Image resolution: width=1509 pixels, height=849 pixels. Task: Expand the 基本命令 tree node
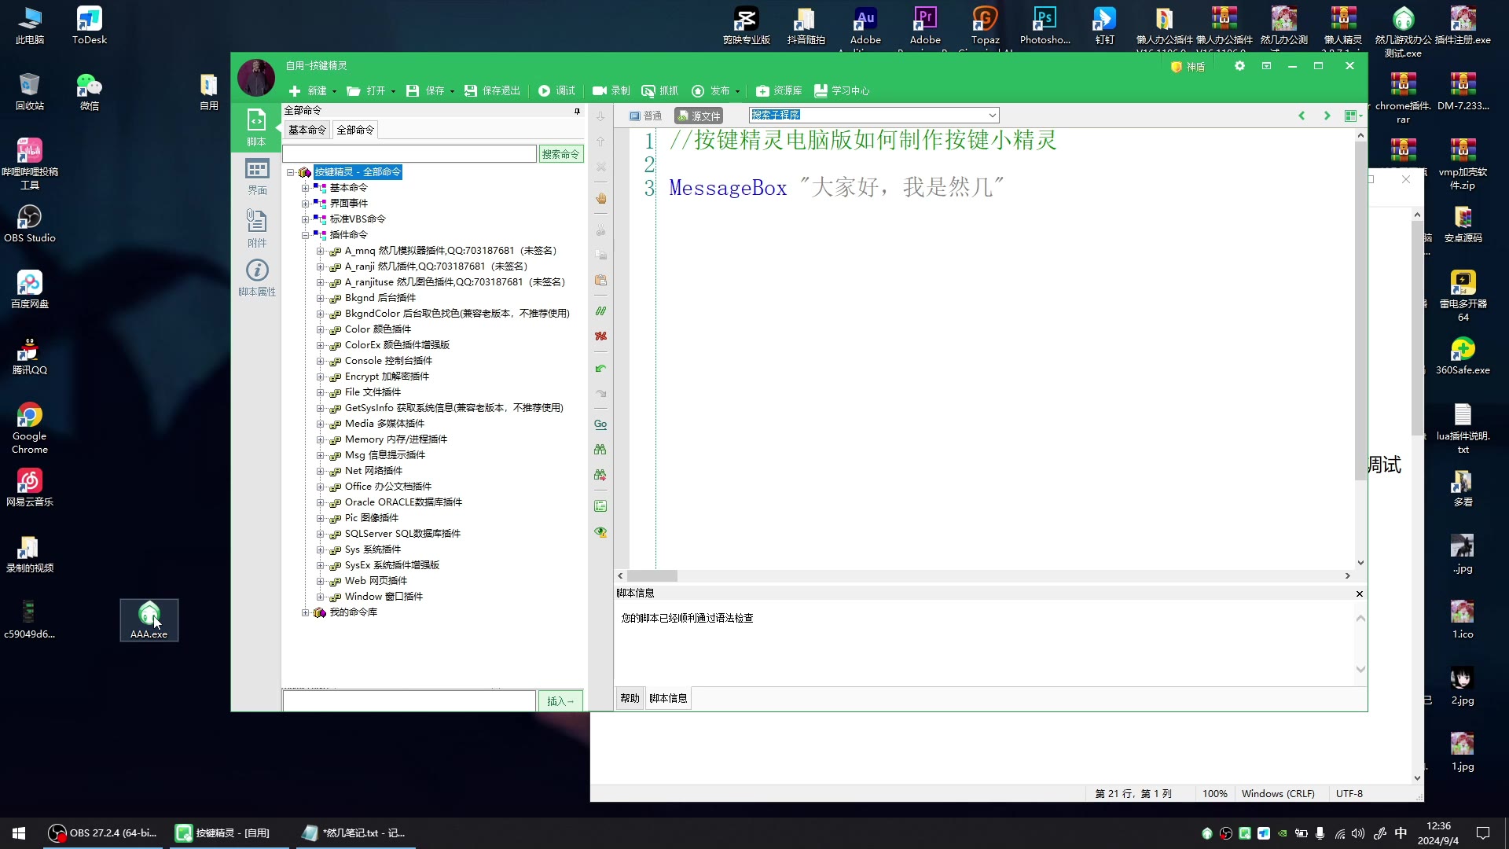pyautogui.click(x=305, y=186)
